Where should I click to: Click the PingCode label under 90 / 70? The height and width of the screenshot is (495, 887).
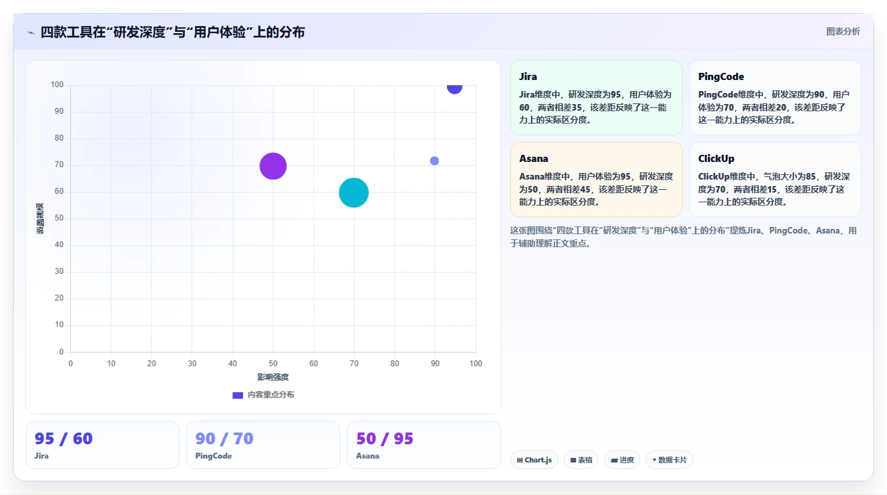(x=213, y=456)
